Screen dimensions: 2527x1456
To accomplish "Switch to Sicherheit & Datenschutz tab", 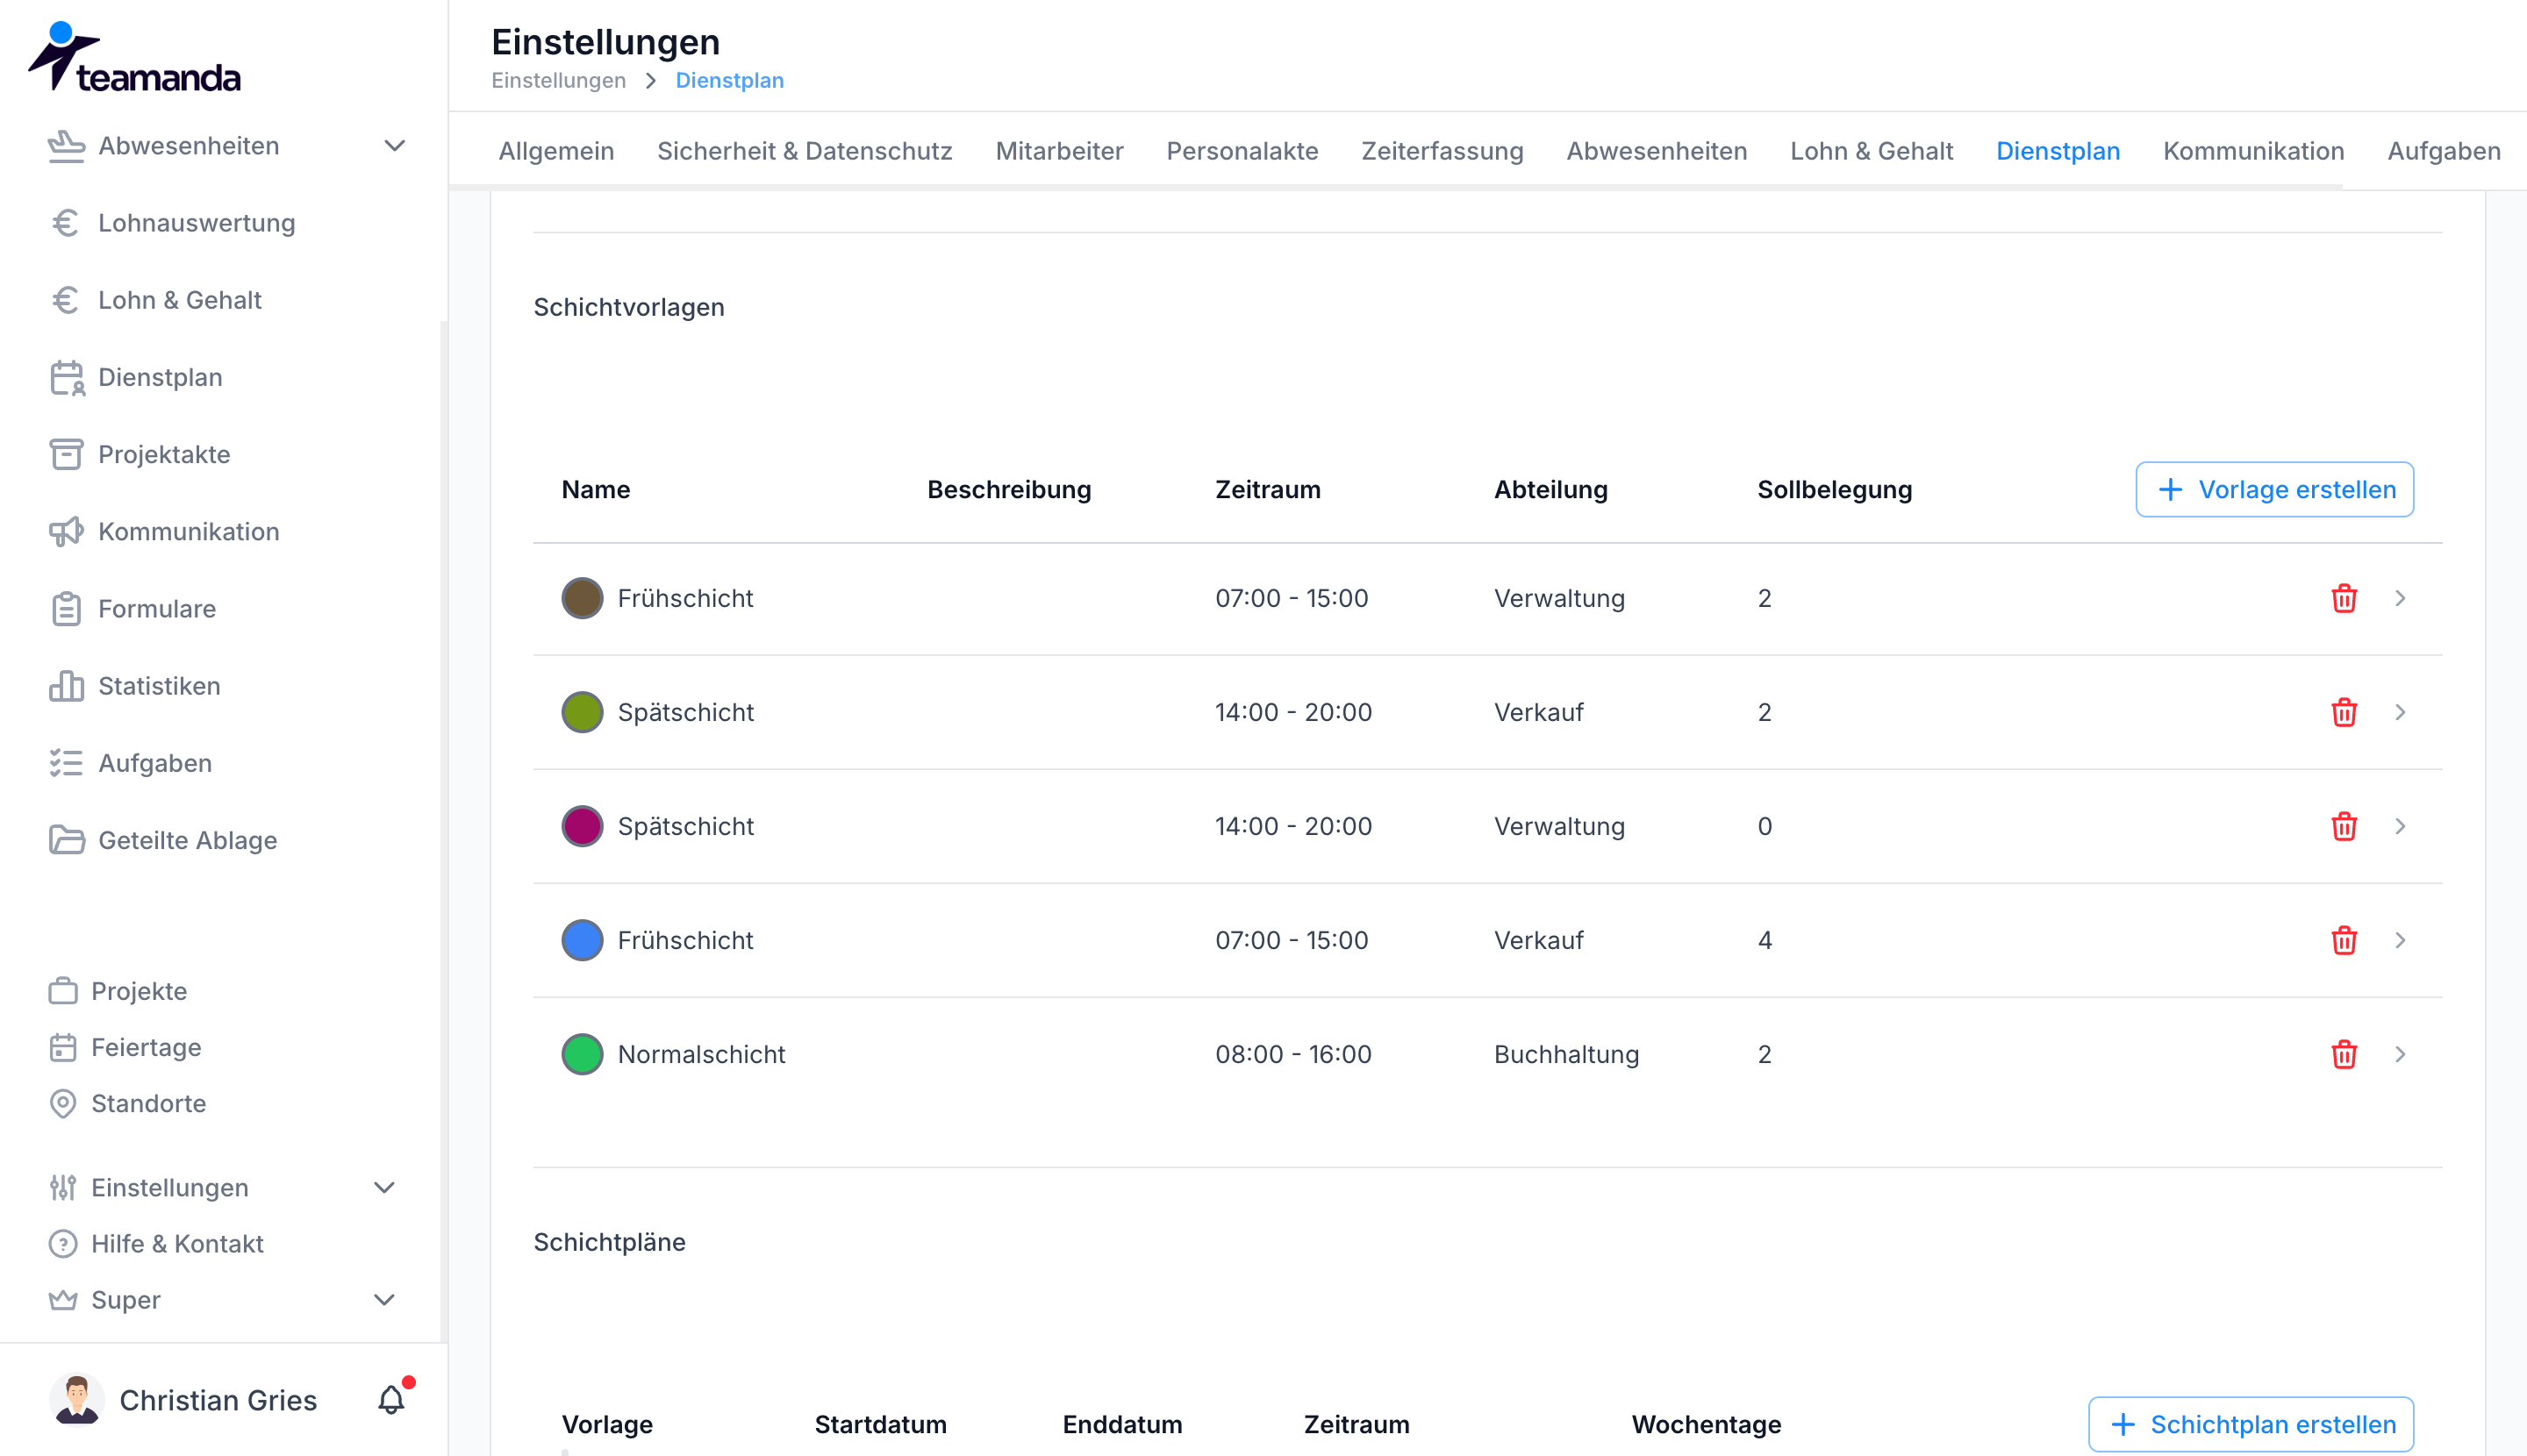I will [x=805, y=151].
